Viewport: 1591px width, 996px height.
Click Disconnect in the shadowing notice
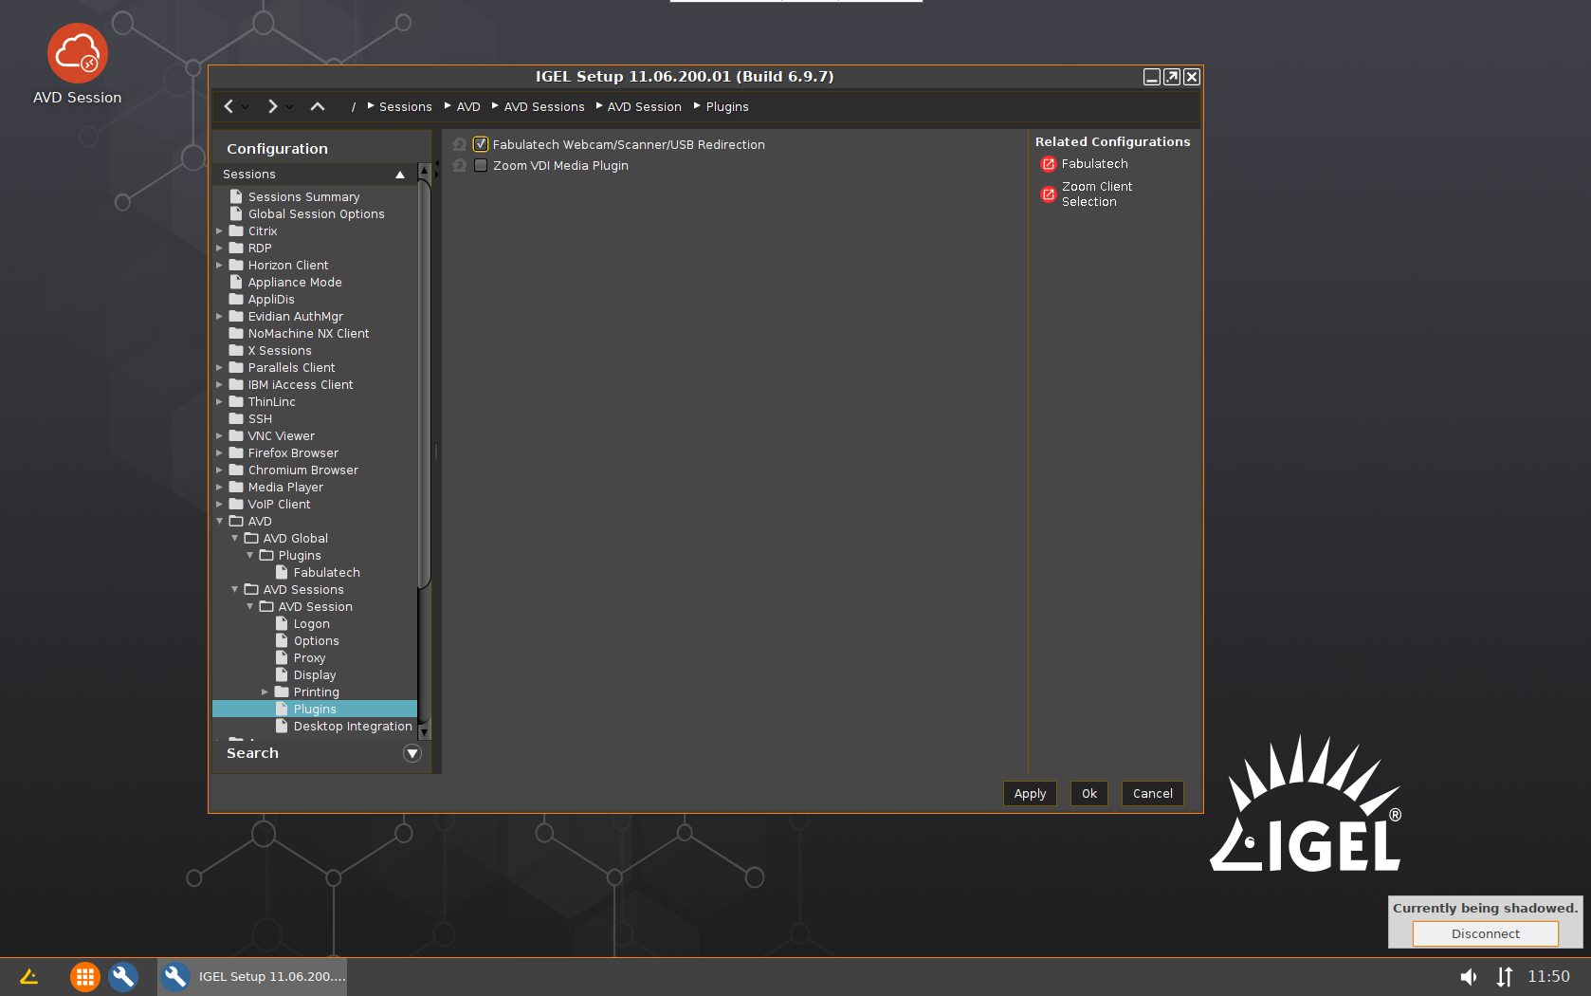coord(1486,933)
